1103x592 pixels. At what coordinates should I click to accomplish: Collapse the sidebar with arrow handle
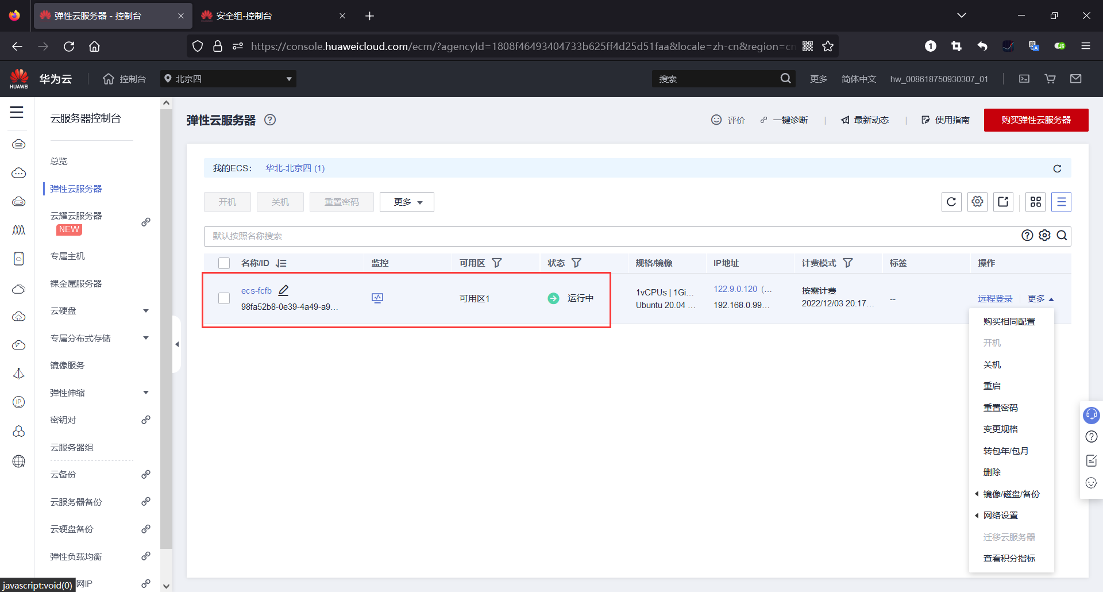[x=177, y=344]
